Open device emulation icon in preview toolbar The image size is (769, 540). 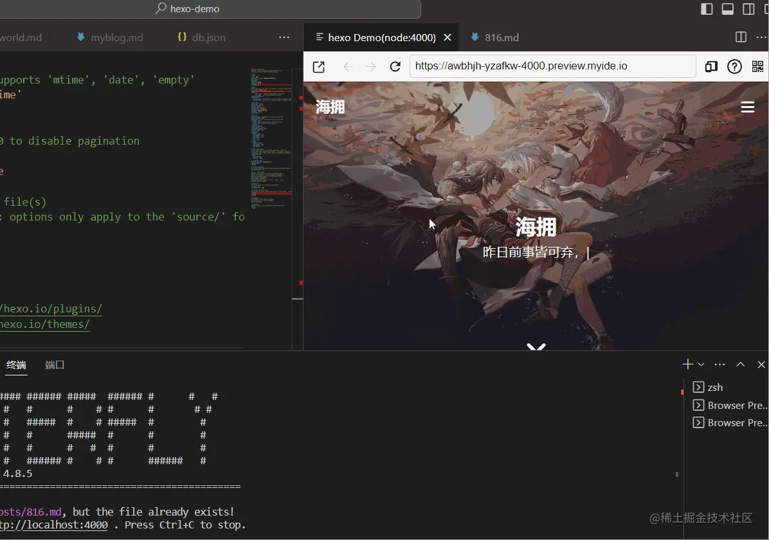point(711,66)
